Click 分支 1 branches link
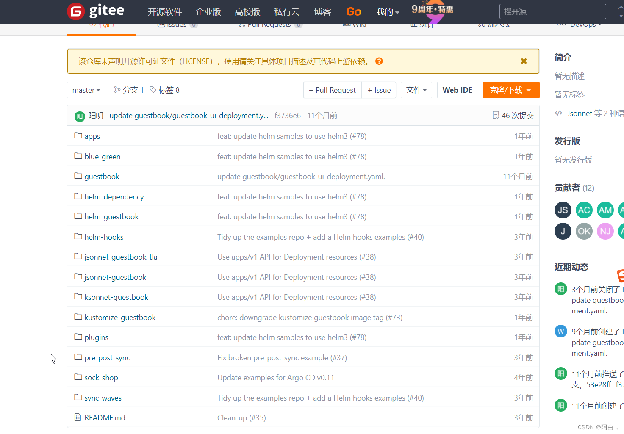The image size is (624, 434). tap(133, 90)
